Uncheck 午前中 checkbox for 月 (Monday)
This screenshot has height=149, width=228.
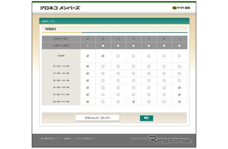pos(103,56)
